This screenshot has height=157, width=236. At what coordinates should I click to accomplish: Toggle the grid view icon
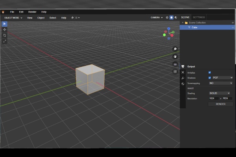175,71
